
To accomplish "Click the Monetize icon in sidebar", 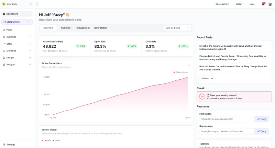I will point(4,51).
